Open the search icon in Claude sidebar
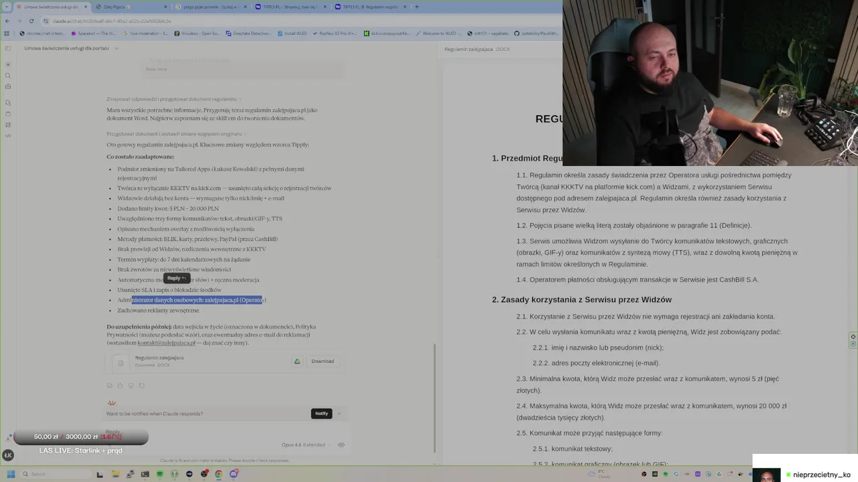This screenshot has width=858, height=482. pyautogui.click(x=8, y=76)
